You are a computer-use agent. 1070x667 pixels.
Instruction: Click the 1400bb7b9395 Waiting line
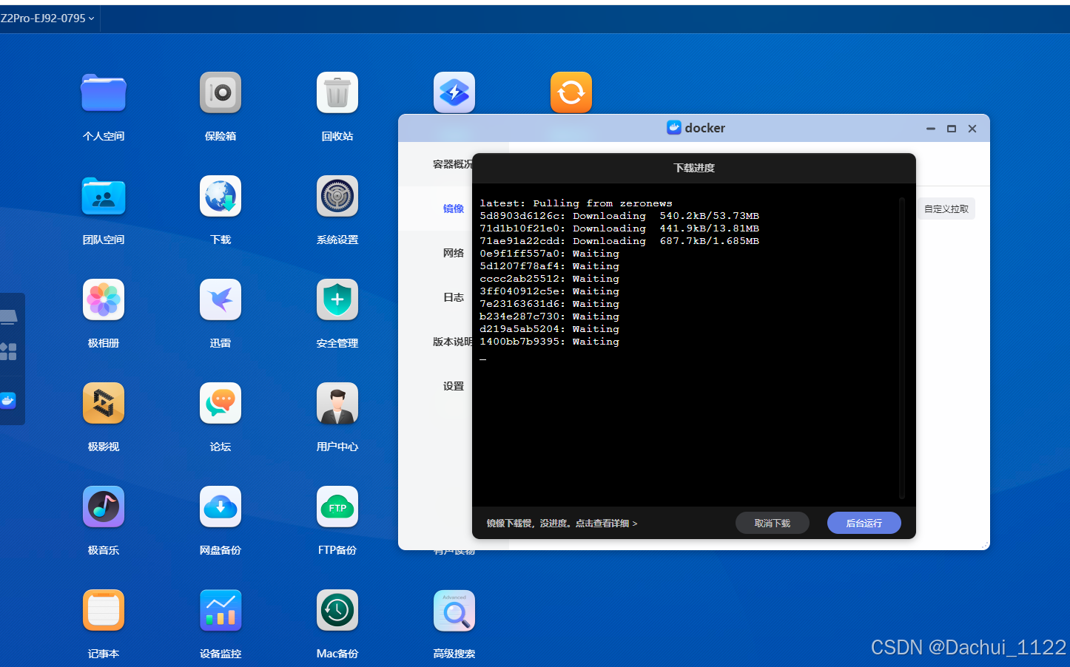tap(550, 342)
